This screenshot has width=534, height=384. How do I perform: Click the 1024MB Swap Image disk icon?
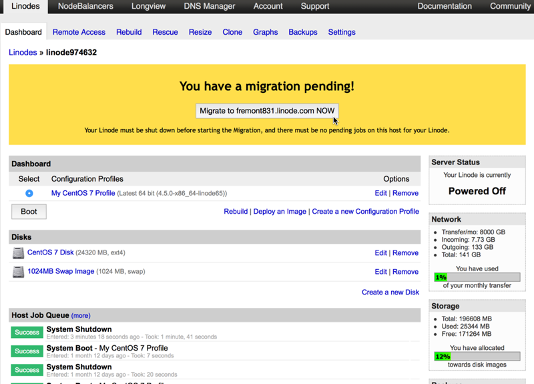tap(19, 272)
